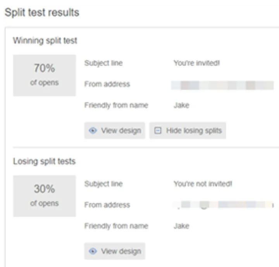Click "Subject line" label in winning split

(x=103, y=63)
